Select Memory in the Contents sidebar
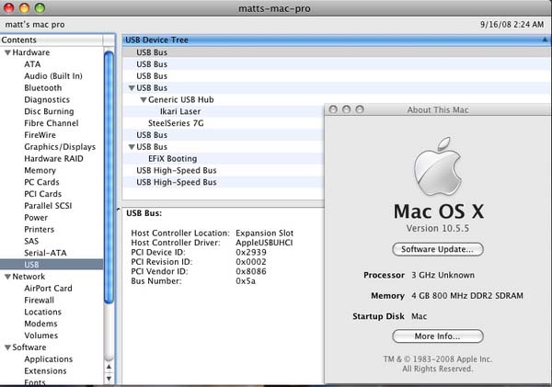 pos(40,171)
